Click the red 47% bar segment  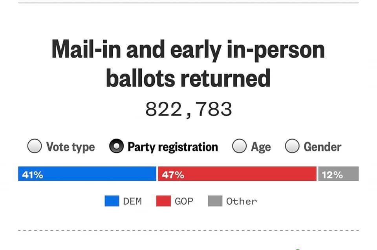[237, 174]
